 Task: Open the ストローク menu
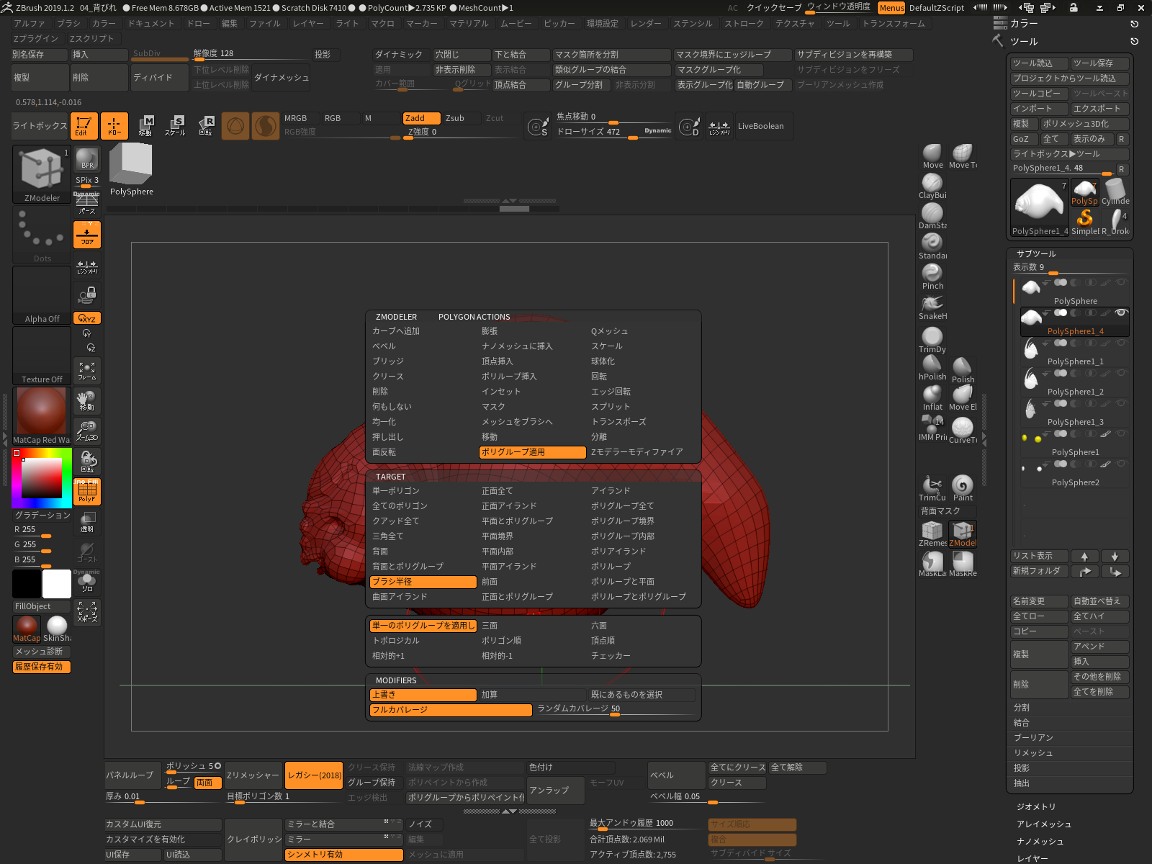point(744,24)
